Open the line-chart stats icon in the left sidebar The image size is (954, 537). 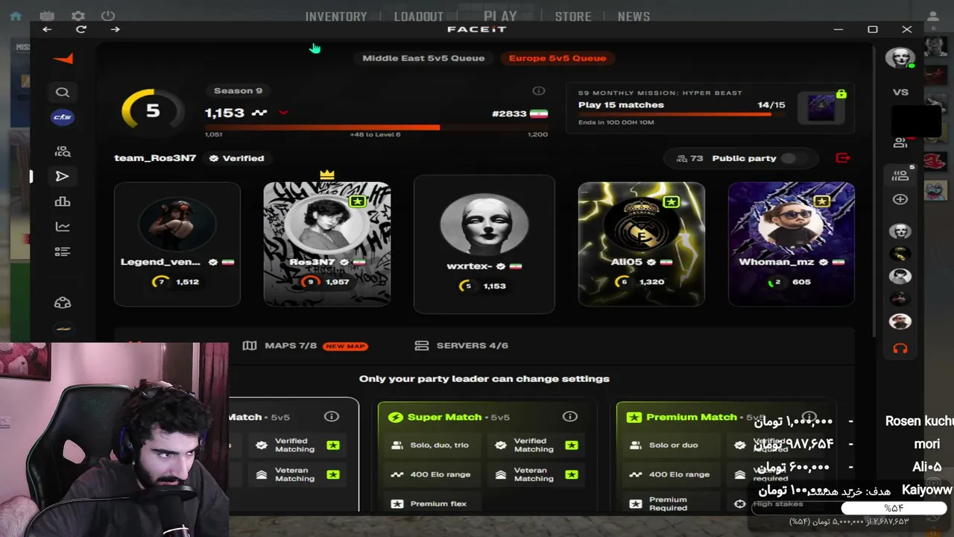click(x=63, y=227)
